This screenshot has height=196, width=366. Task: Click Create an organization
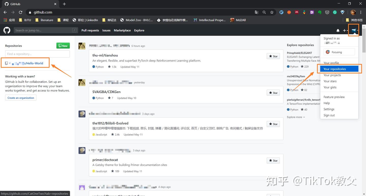click(20, 98)
